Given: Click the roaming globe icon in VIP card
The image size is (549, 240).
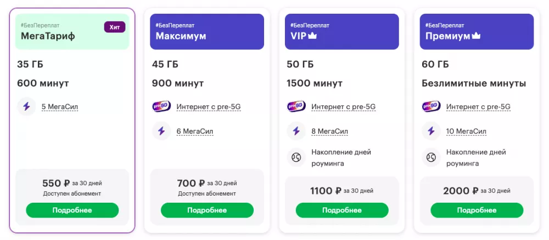Looking at the screenshot, I should (296, 158).
